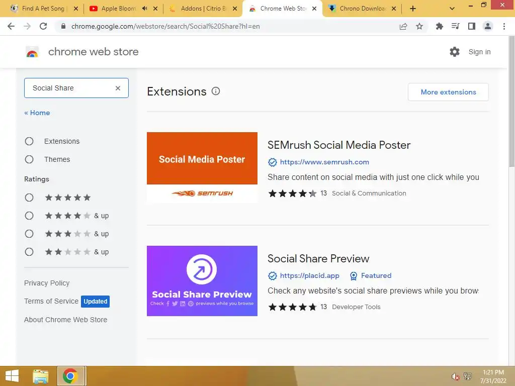Open Terms of Service link
Viewport: 515px width, 386px height.
tap(51, 301)
